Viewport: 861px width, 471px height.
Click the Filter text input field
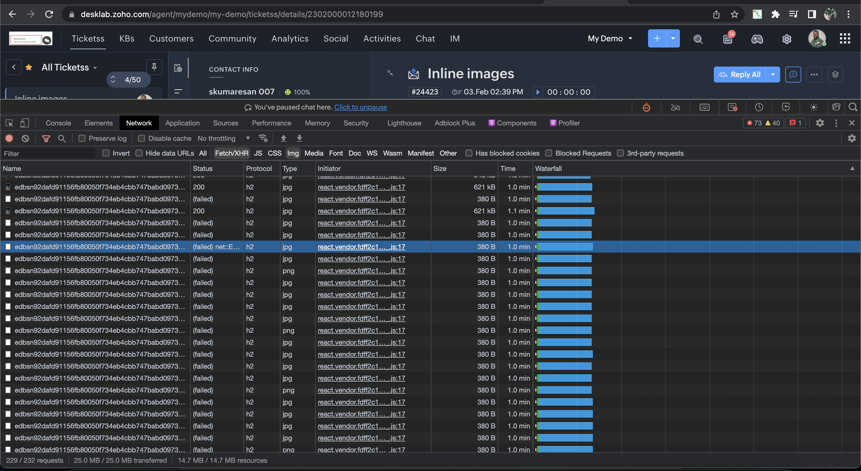pyautogui.click(x=48, y=154)
